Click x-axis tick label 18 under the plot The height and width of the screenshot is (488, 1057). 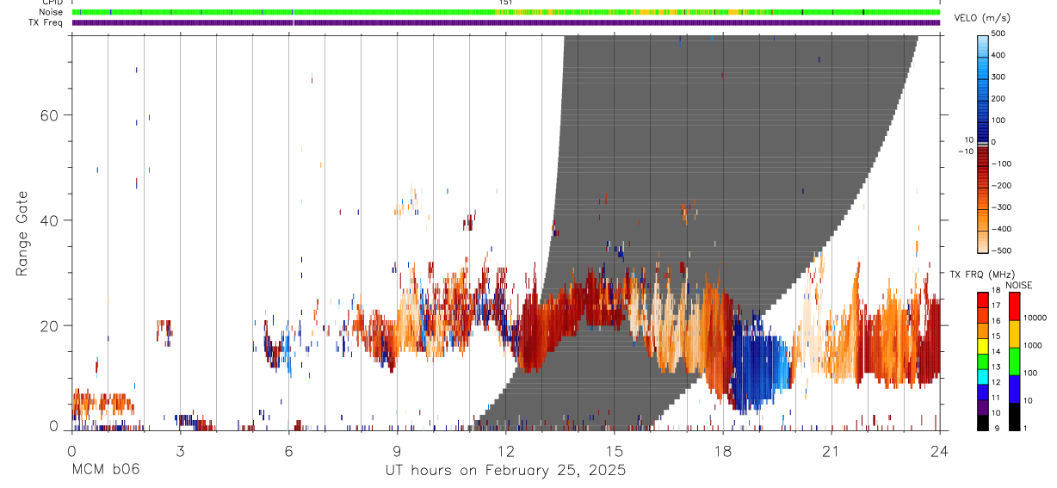(x=722, y=450)
